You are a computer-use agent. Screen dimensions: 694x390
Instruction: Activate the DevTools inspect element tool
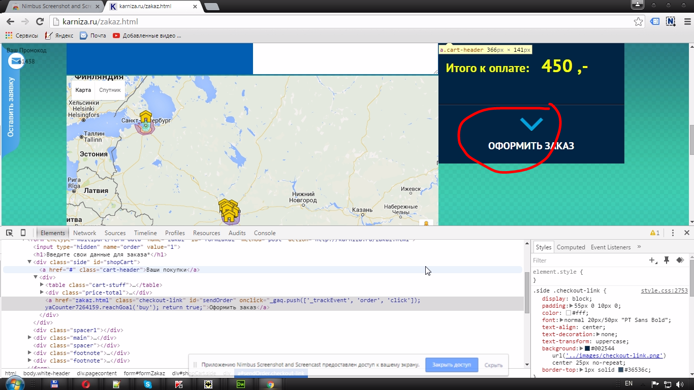[x=10, y=233]
